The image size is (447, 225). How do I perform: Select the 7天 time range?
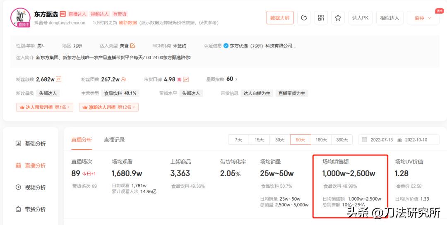[x=239, y=139]
